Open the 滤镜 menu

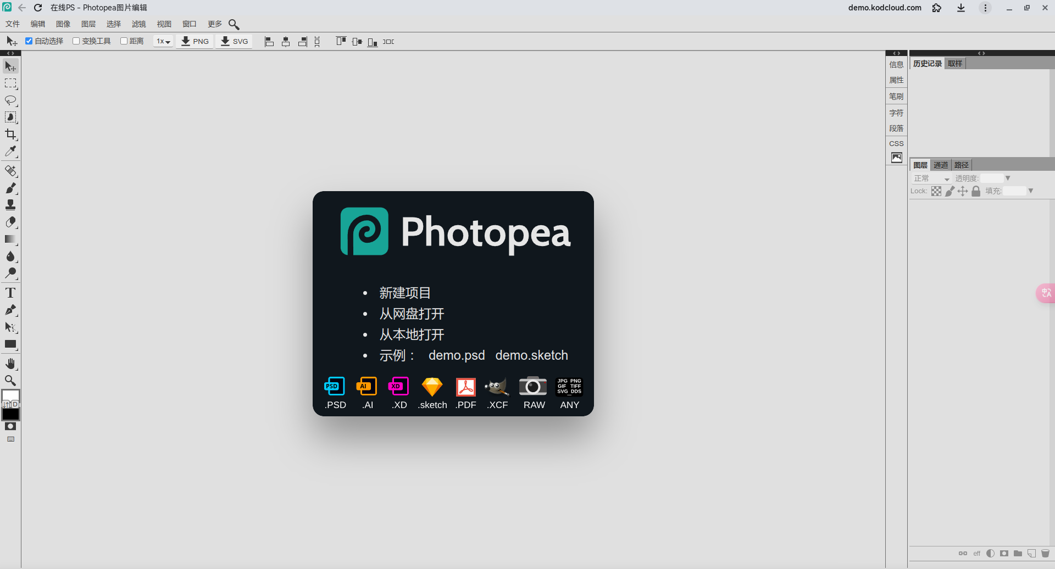pyautogui.click(x=139, y=24)
